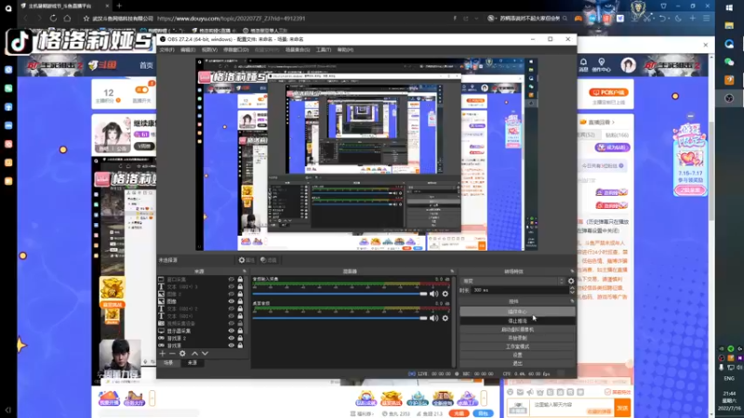
Task: Mute the first mixer track speaker icon
Action: click(433, 294)
